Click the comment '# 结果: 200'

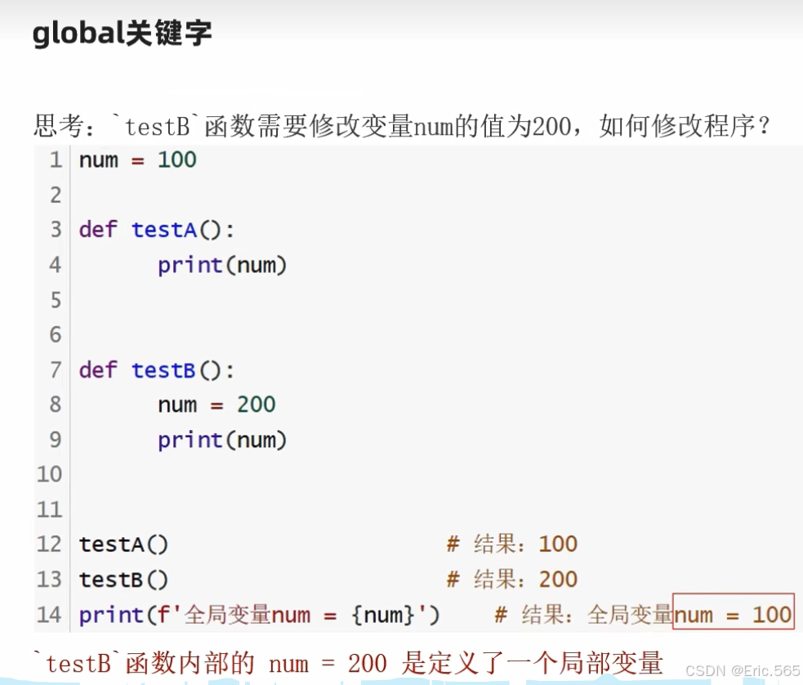511,579
